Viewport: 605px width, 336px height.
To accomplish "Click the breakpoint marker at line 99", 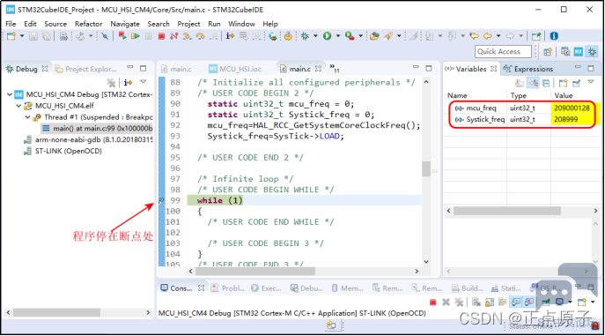I will [x=162, y=200].
